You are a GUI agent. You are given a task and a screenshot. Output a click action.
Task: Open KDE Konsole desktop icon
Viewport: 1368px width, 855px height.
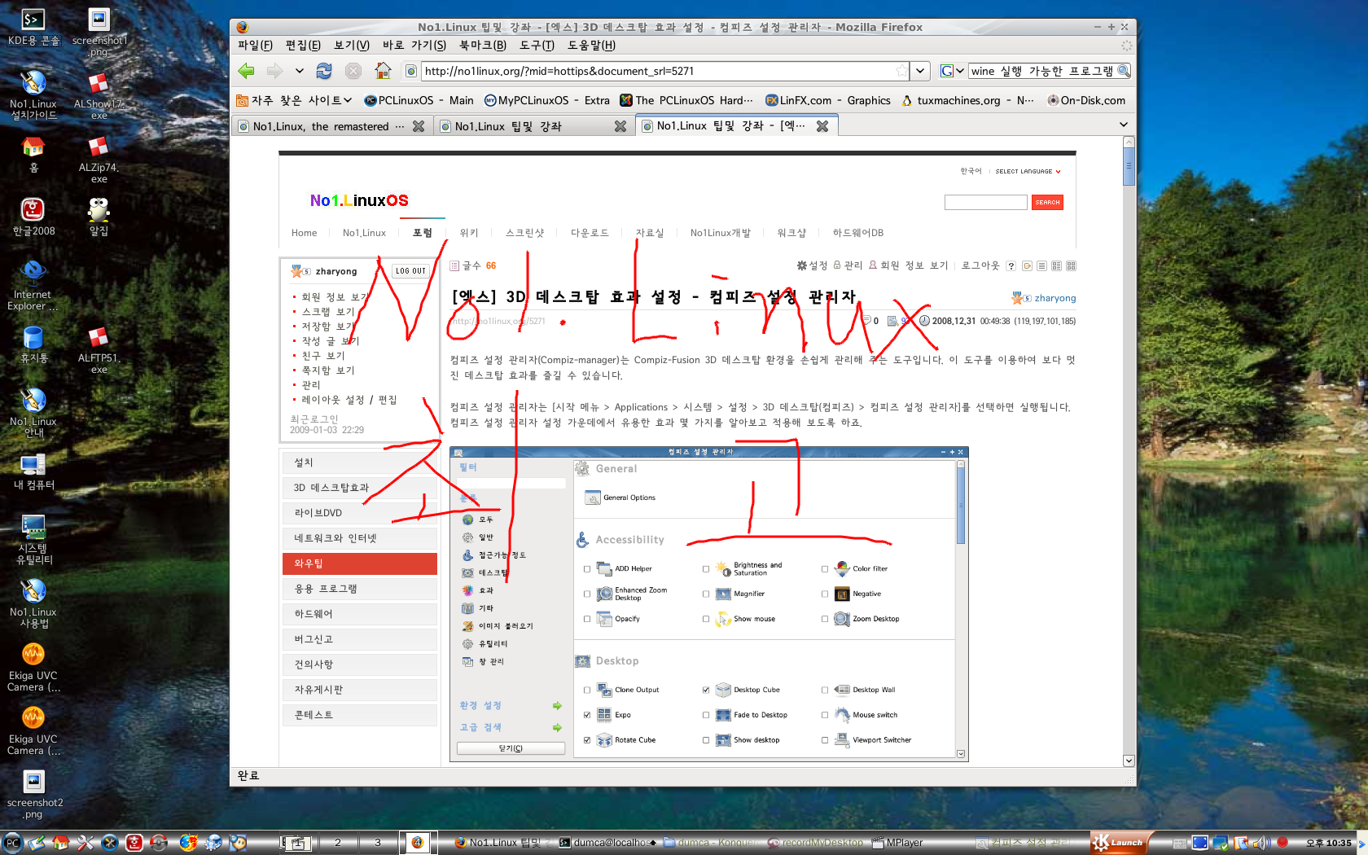(x=33, y=26)
